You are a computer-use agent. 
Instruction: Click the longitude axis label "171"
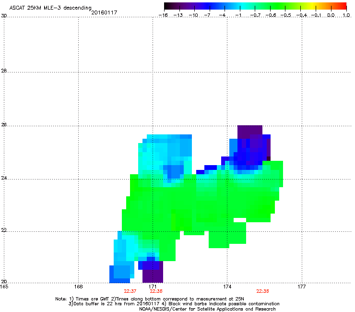coord(153,287)
